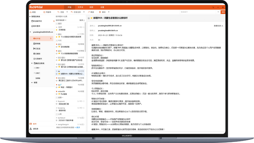Collapse the 常用文件夹 section
The height and width of the screenshot is (143, 254).
(30, 17)
